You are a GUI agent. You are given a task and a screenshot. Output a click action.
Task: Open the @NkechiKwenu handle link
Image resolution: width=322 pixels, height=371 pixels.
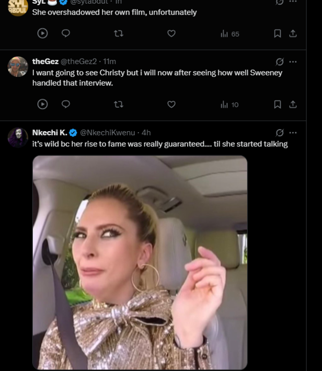tap(109, 133)
